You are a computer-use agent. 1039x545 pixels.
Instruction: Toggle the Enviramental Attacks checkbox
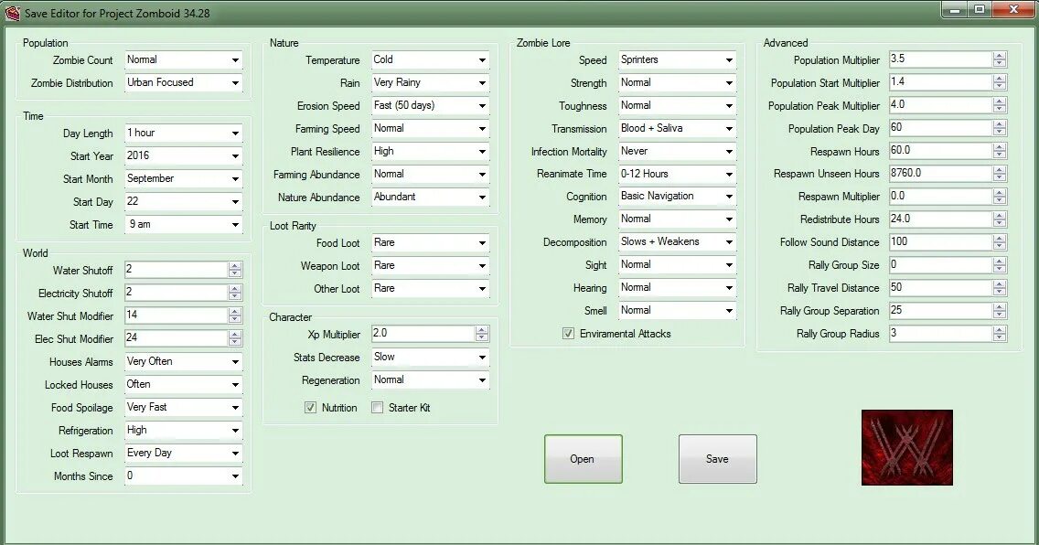569,334
